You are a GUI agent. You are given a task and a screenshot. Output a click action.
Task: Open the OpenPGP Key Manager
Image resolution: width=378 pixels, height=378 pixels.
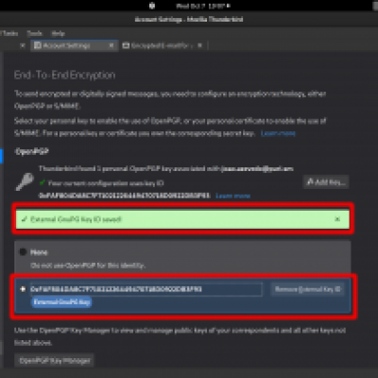click(54, 360)
